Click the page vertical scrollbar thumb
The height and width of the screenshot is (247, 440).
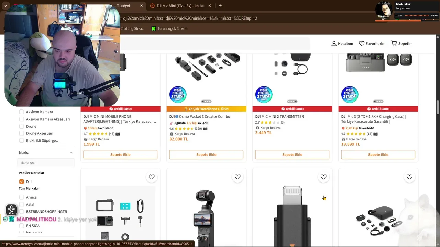click(x=438, y=107)
